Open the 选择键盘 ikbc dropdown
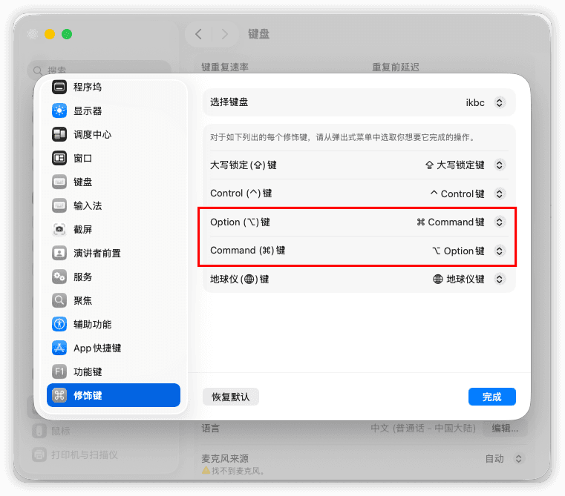 click(486, 102)
